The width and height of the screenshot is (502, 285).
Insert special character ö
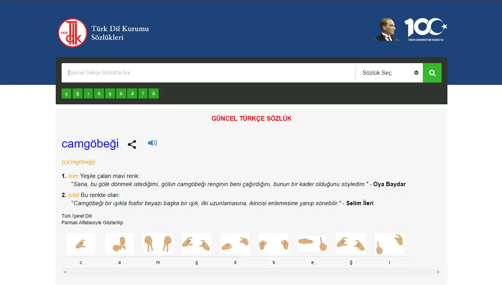(99, 93)
